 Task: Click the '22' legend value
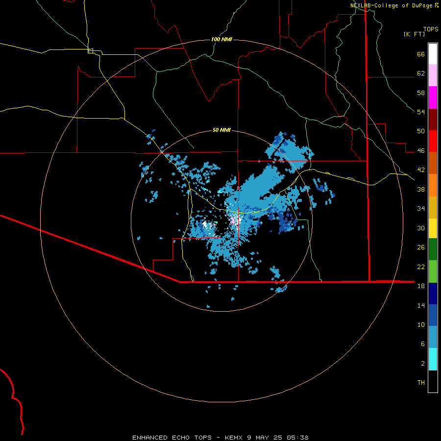coord(421,267)
